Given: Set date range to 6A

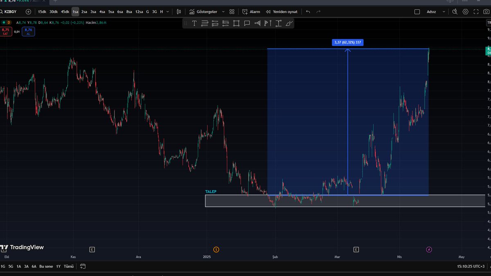Looking at the screenshot, I should 34,266.
